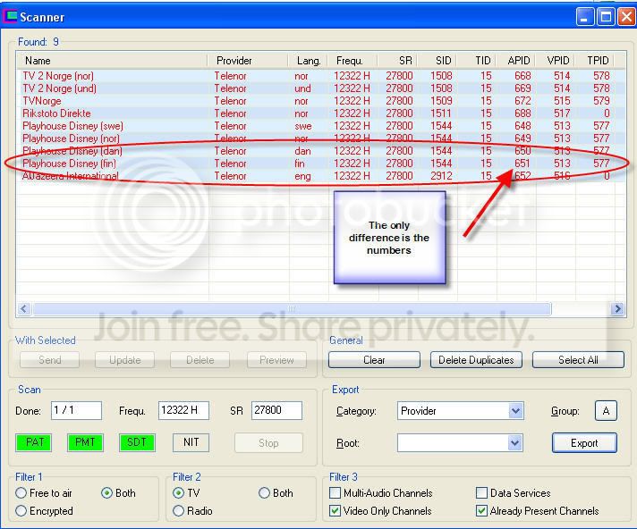637x529 pixels.
Task: Click the green PAT indicator
Action: [34, 442]
